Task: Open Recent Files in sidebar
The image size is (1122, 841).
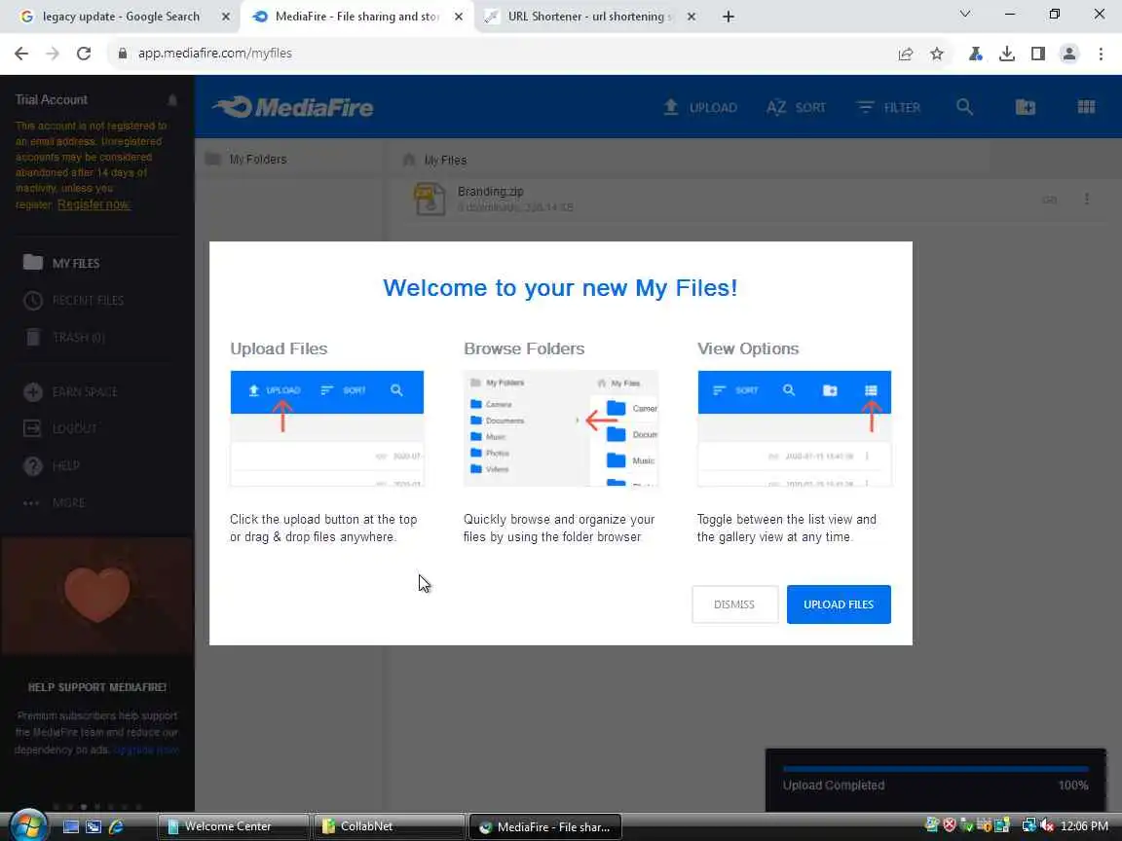Action: tap(73, 301)
